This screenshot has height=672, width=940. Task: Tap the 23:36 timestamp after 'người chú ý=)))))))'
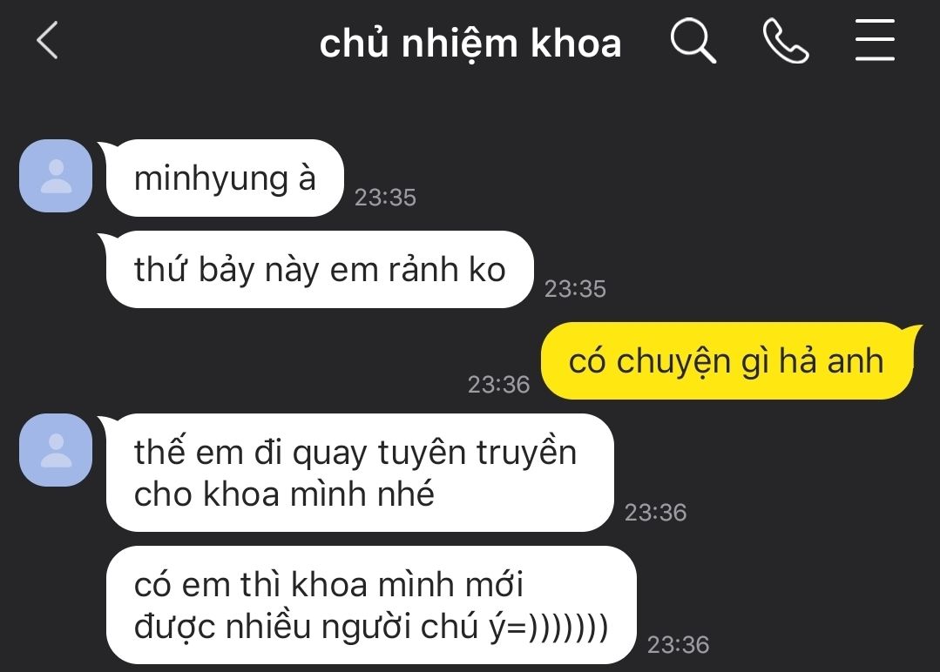pyautogui.click(x=678, y=645)
